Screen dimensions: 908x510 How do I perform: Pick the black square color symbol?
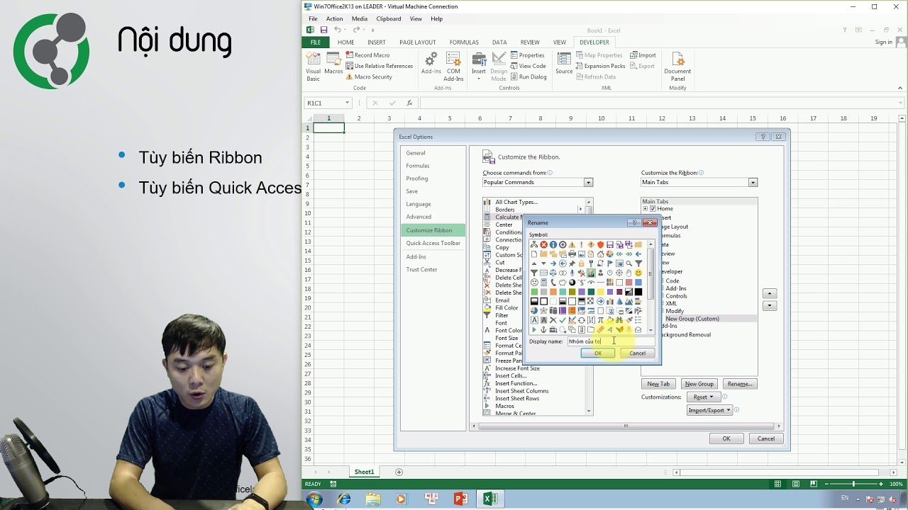[x=638, y=292]
